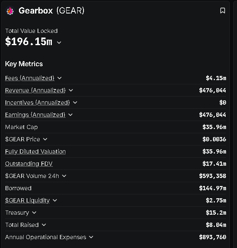Click the $8.04m total raised value
The image size is (237, 248).
point(216,225)
